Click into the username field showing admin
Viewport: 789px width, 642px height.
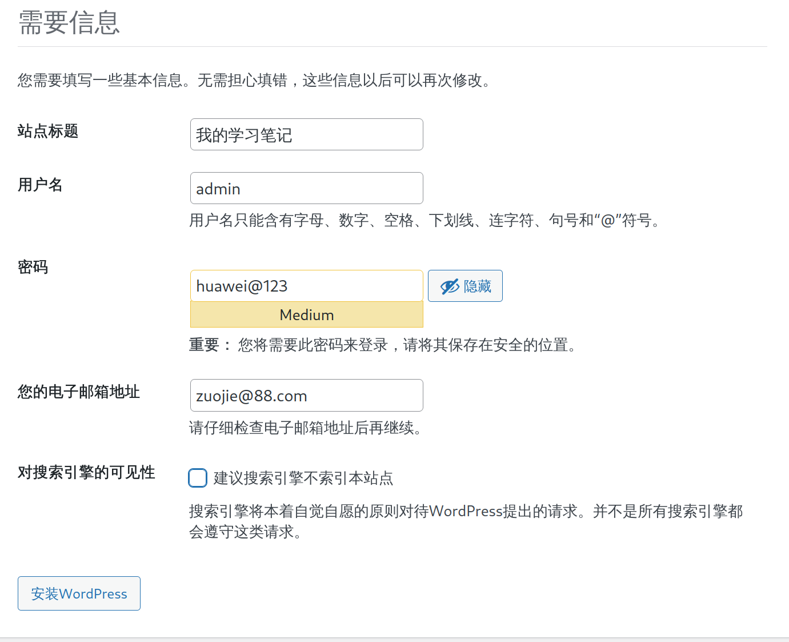tap(306, 189)
